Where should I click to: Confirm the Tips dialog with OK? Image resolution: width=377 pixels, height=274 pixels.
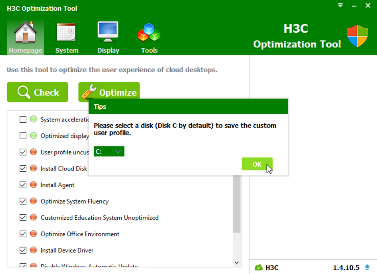[257, 164]
